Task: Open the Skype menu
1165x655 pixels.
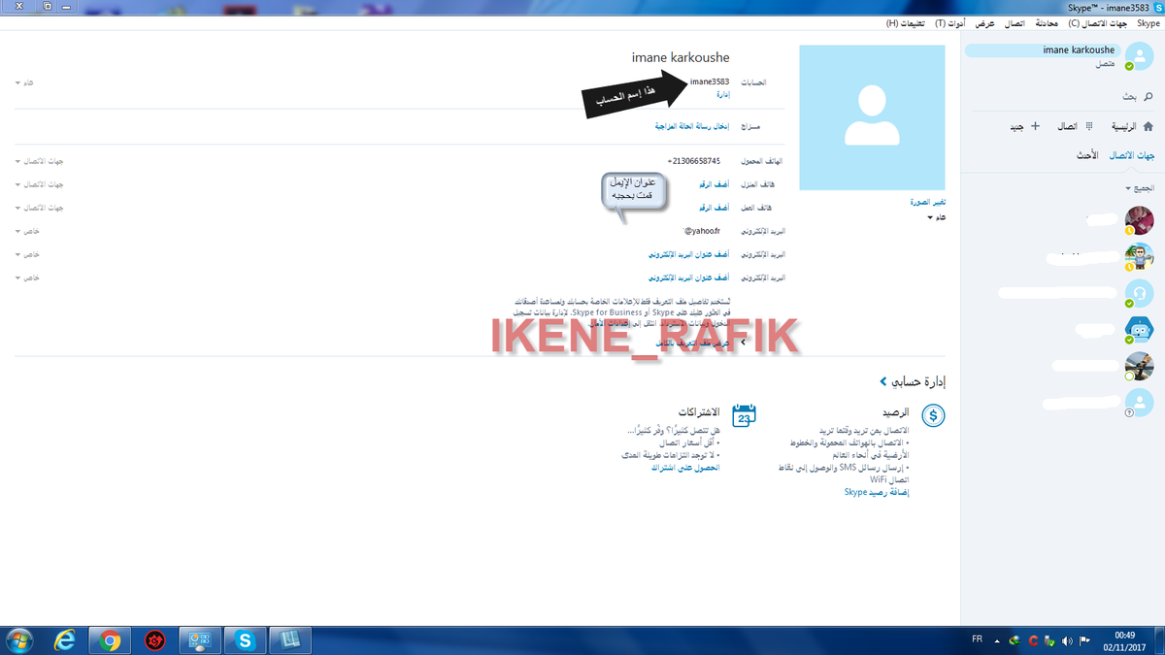Action: (1148, 22)
